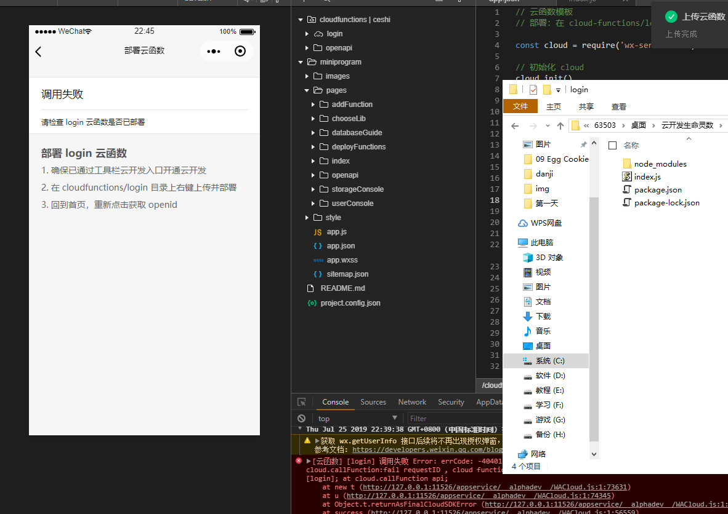Open the mini program three-dots menu
This screenshot has height=514, width=728.
tap(214, 52)
